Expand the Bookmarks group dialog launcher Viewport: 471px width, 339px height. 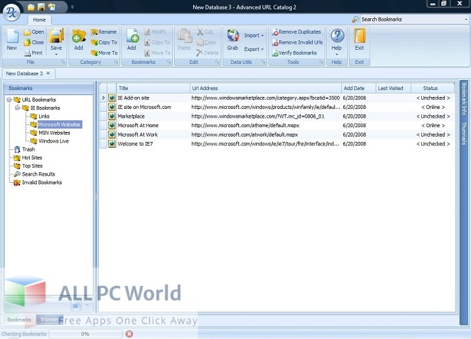click(x=169, y=62)
